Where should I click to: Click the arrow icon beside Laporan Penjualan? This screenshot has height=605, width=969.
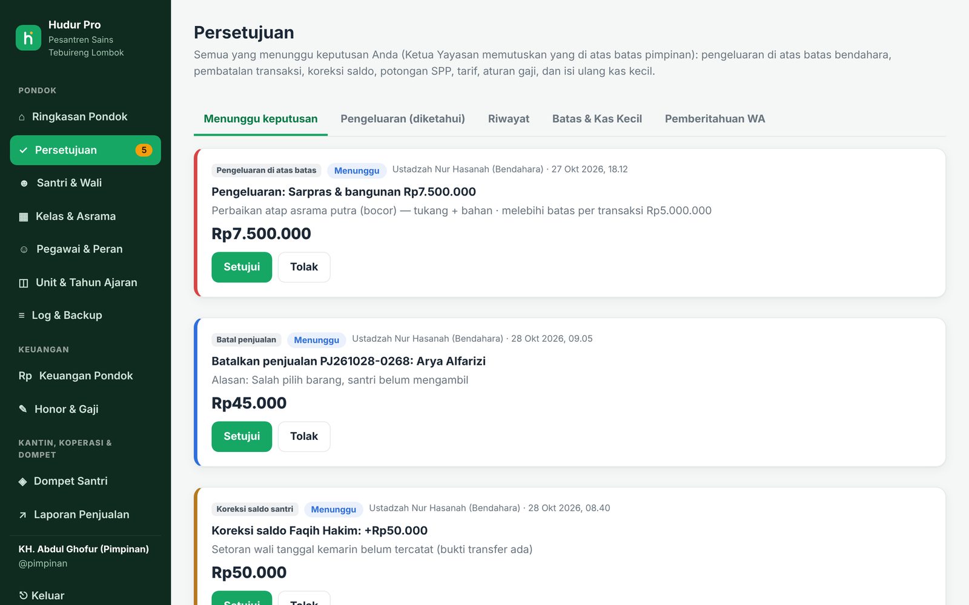pyautogui.click(x=22, y=515)
